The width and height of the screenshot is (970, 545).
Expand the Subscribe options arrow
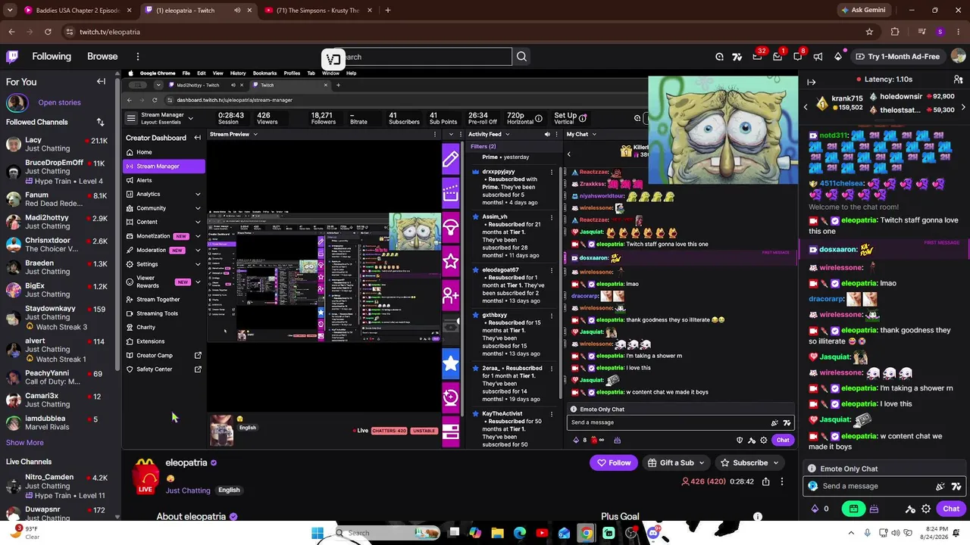tap(775, 462)
